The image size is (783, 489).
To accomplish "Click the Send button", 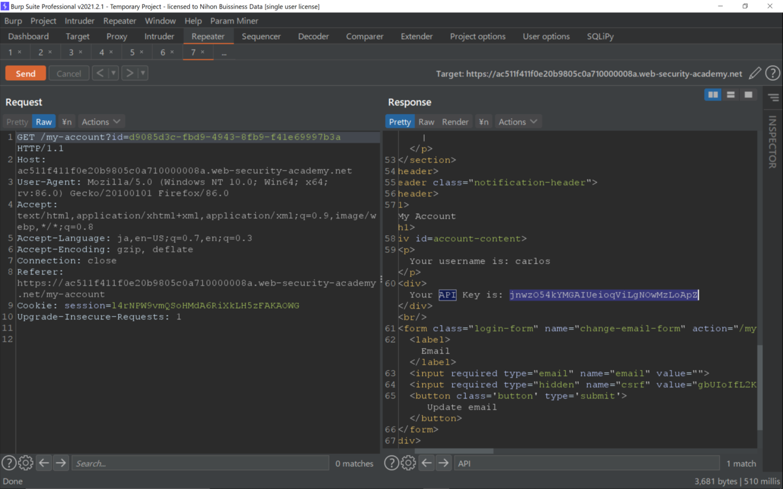I will coord(25,73).
